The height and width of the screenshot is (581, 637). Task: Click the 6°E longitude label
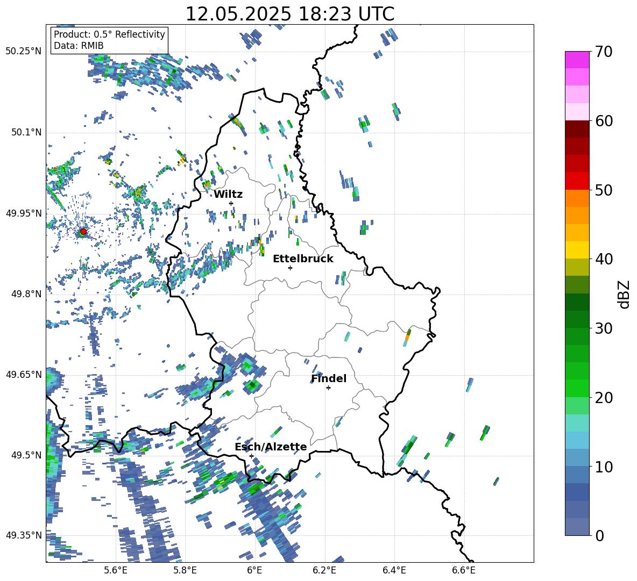click(254, 570)
